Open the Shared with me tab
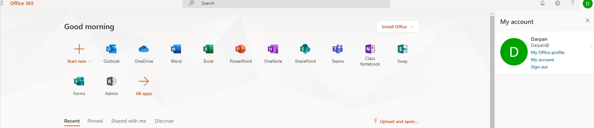 (x=129, y=121)
